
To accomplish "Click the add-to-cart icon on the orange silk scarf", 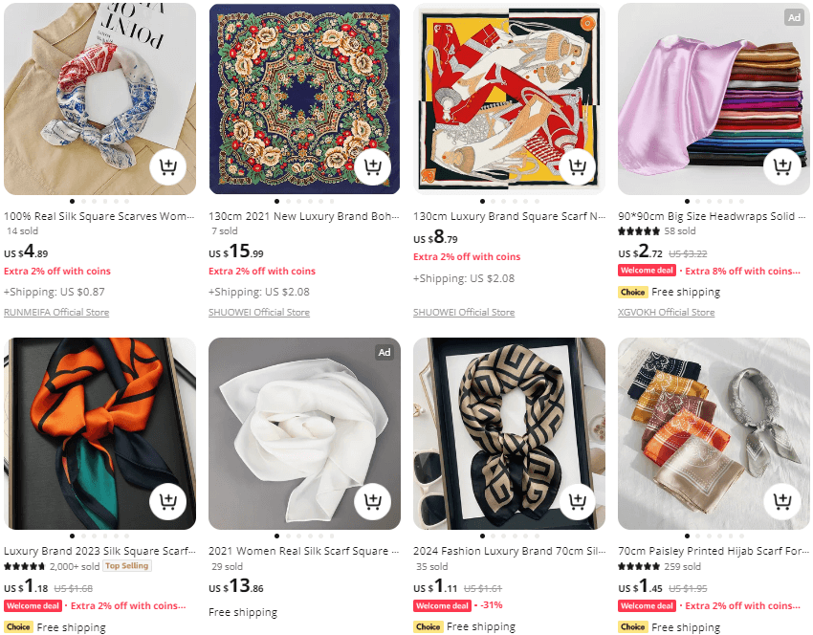I will 168,500.
